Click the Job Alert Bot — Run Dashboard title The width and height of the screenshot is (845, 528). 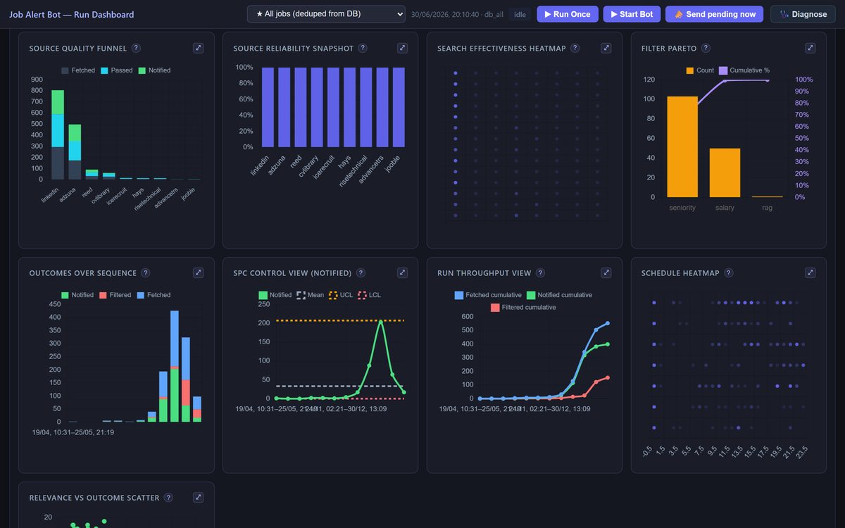pos(71,14)
